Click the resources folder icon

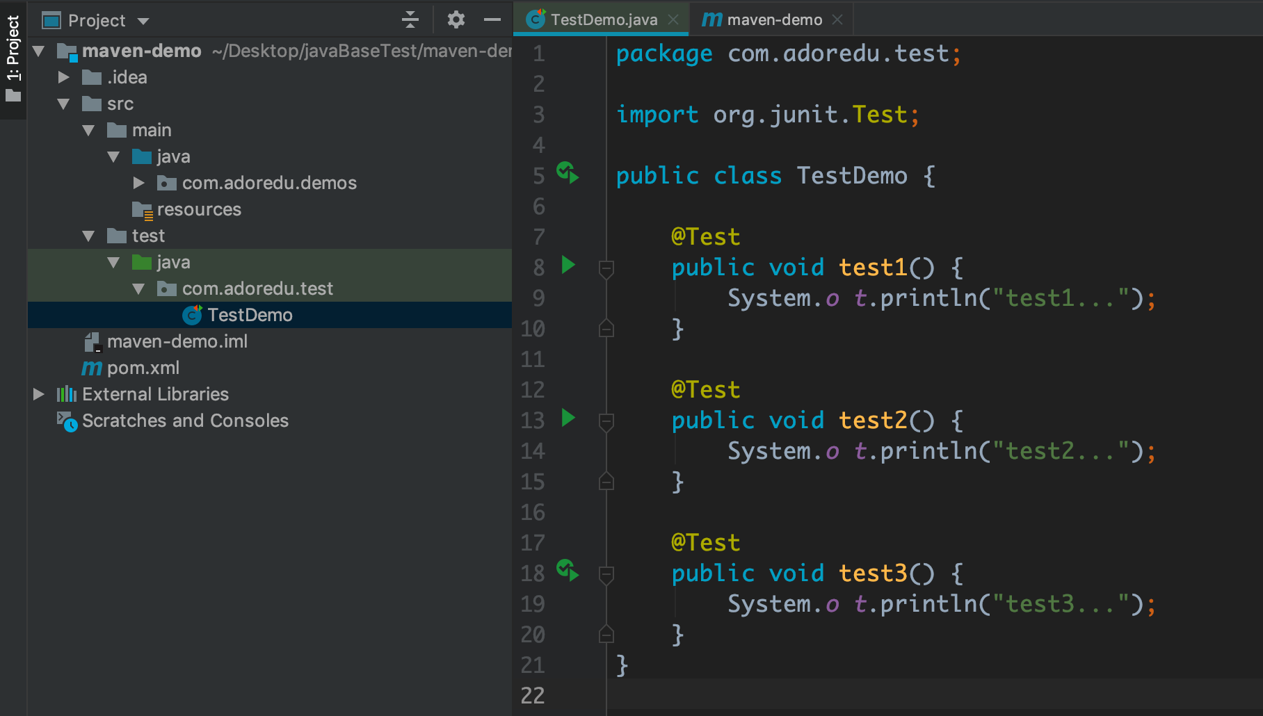coord(142,210)
